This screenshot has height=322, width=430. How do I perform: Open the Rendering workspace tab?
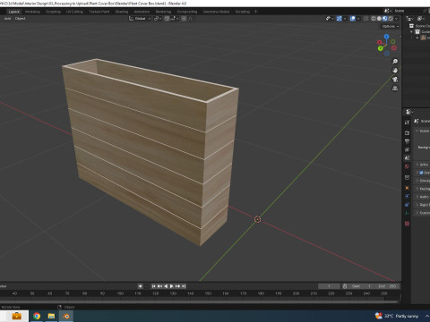(x=163, y=12)
